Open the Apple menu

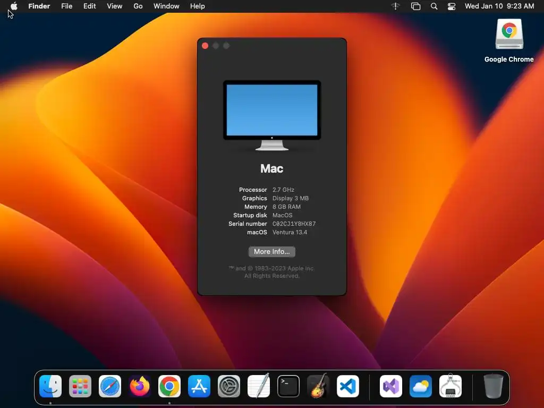(14, 6)
